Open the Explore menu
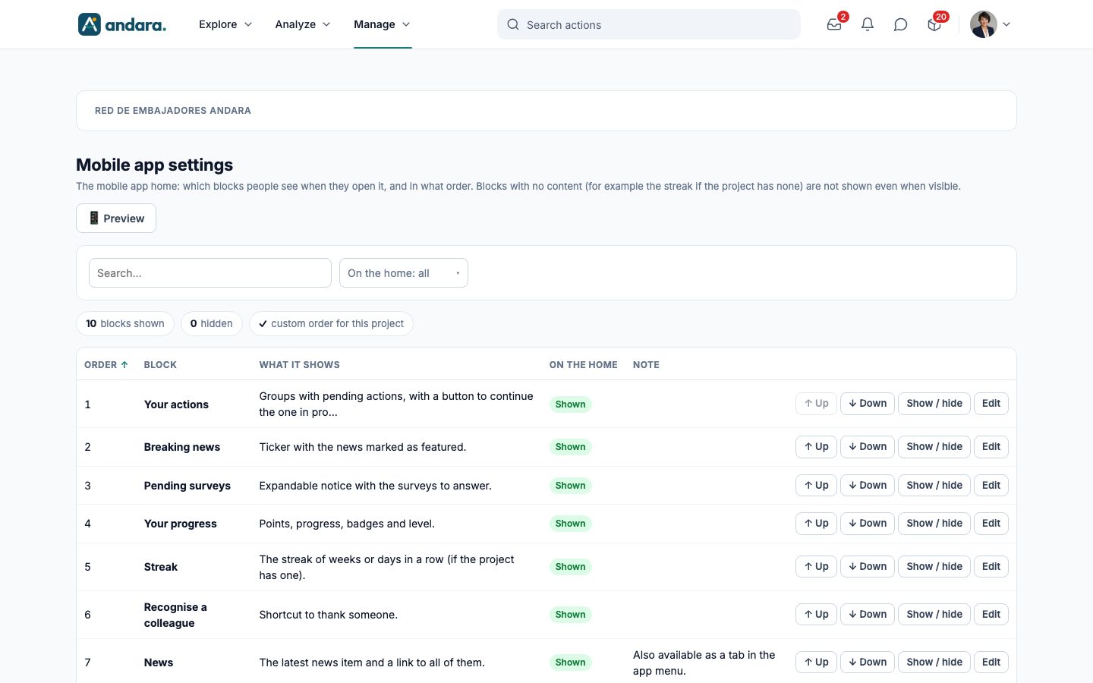The width and height of the screenshot is (1093, 683). pyautogui.click(x=225, y=24)
